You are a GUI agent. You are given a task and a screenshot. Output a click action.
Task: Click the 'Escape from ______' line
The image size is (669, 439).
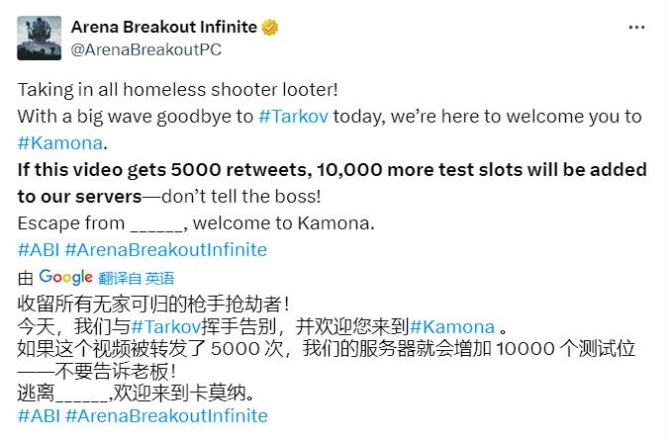click(196, 222)
